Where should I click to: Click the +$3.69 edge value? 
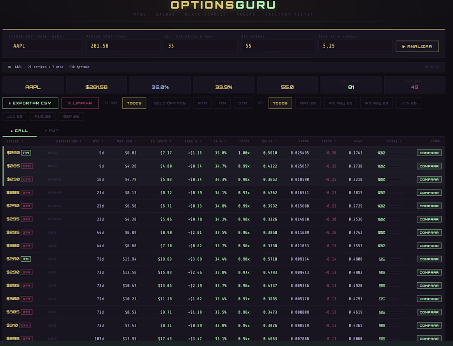click(195, 259)
